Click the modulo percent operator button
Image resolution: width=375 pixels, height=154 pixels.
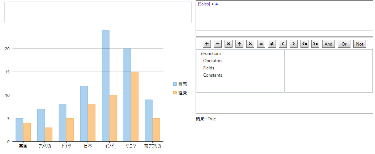click(x=250, y=44)
